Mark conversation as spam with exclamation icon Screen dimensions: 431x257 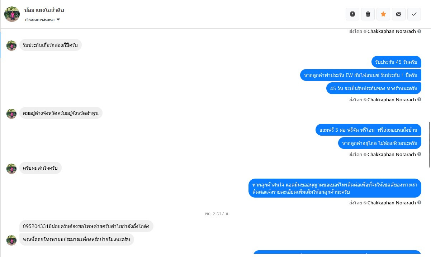(352, 14)
